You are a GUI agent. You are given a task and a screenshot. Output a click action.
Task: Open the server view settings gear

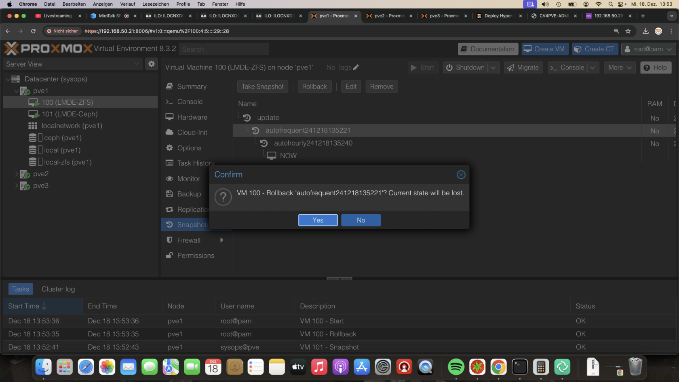[x=152, y=64]
